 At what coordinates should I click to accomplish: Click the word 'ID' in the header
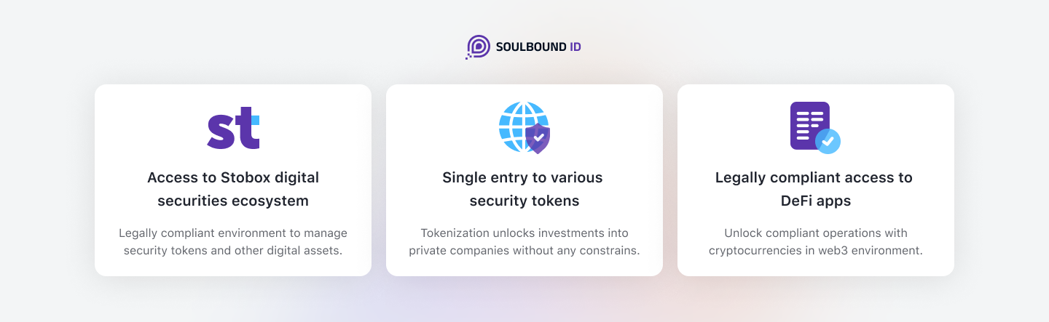click(x=575, y=47)
